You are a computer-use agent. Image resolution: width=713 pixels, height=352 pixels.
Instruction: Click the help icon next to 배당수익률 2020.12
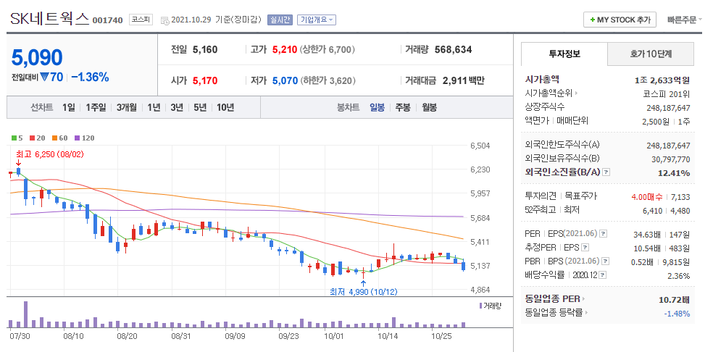[602, 275]
